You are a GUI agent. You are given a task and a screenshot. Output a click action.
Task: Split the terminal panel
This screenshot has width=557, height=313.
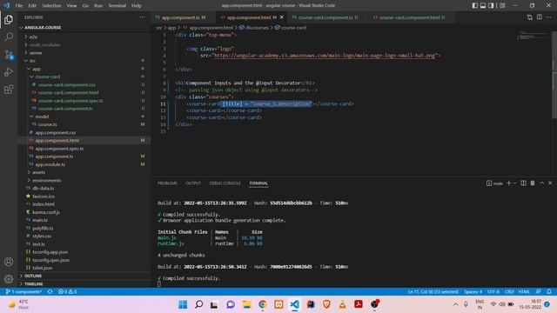click(523, 183)
